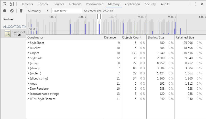Click the '528' retained size cell

tap(190, 89)
